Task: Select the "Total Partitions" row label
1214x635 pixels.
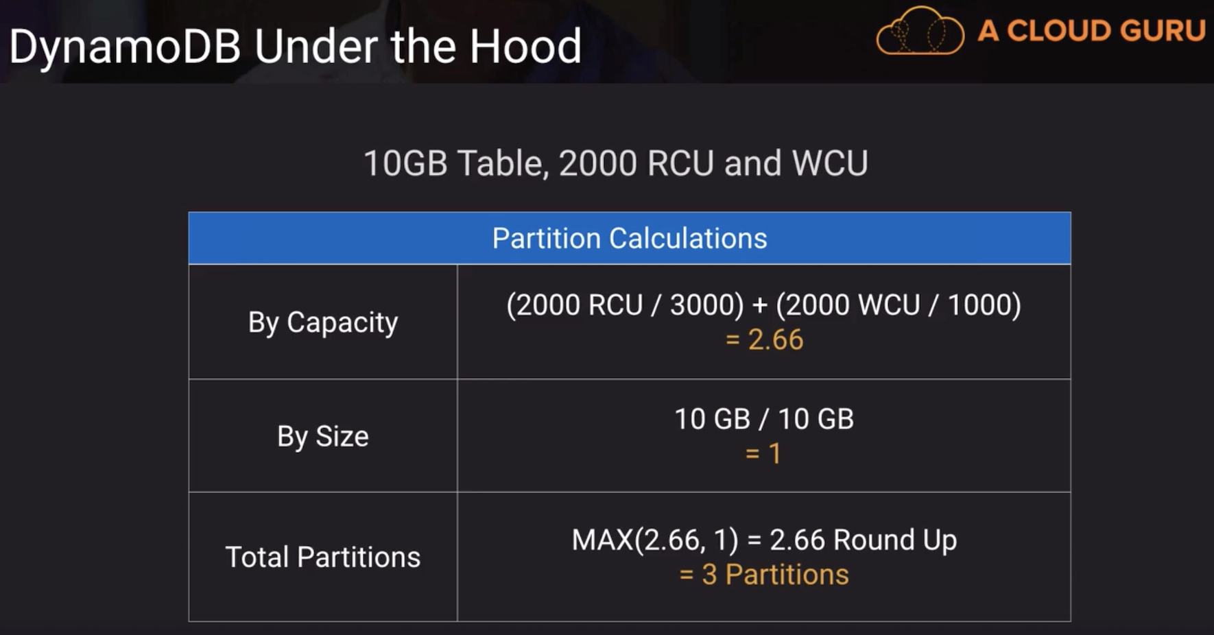Action: 323,558
